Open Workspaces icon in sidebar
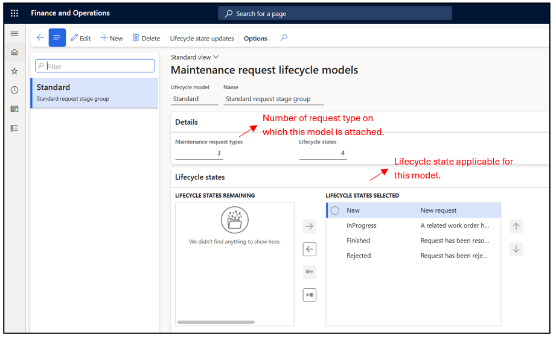The image size is (556, 337). tap(14, 109)
